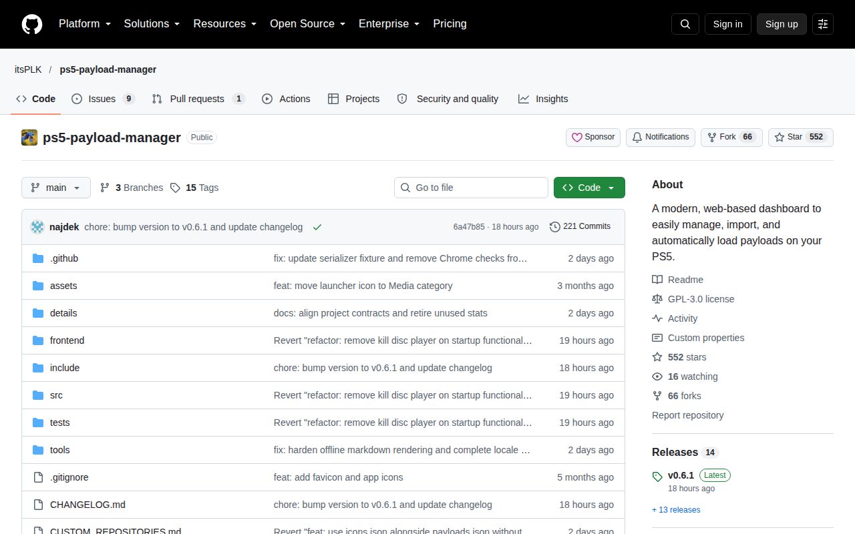855x534 pixels.
Task: Click the Sign in link
Action: point(727,24)
